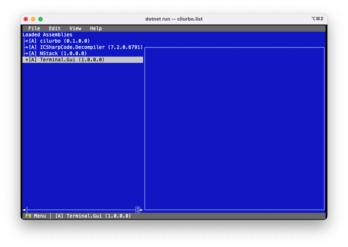The width and height of the screenshot is (348, 247).
Task: Expand the ICSharpCode.Decompiler plus sign
Action: coord(26,47)
